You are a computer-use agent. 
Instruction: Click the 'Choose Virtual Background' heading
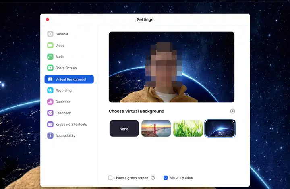[136, 111]
